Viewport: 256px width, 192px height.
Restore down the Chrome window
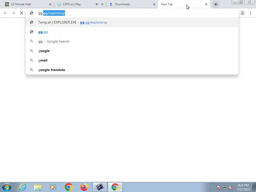[241, 2]
